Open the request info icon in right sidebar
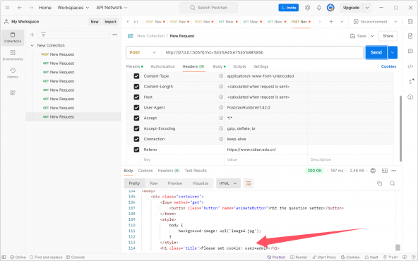418x261 pixels. pos(410,97)
